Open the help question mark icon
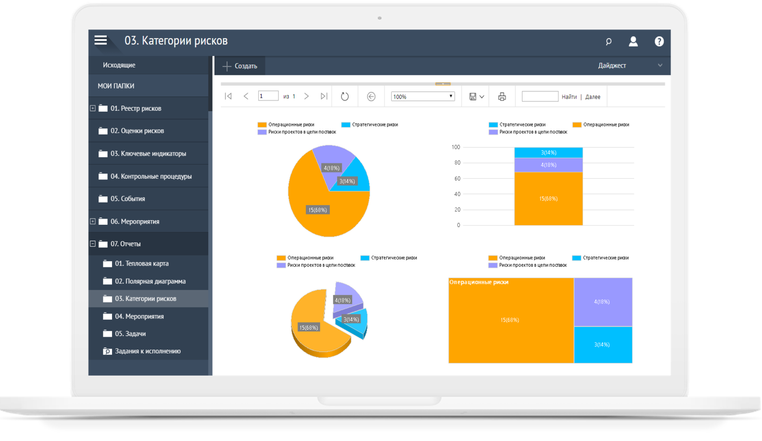This screenshot has width=762, height=441. [x=659, y=41]
